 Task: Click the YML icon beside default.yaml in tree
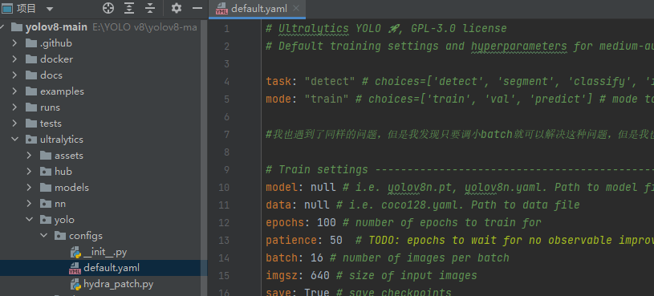click(x=75, y=268)
